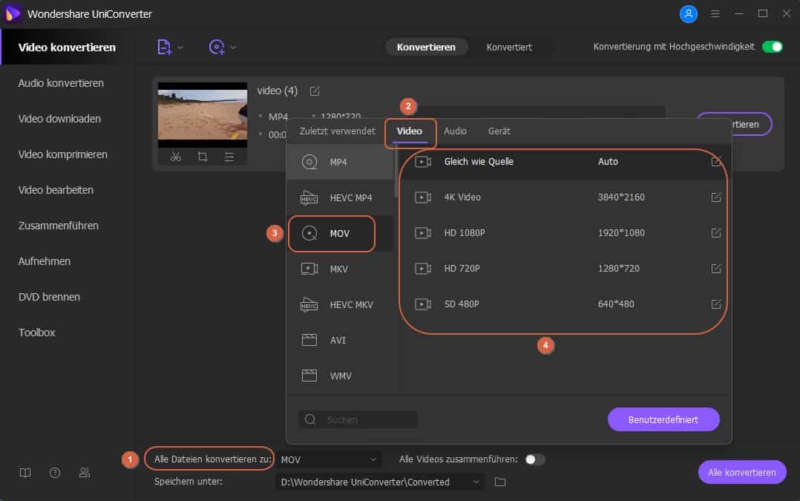Open the effects settings icon under thumbnail
This screenshot has width=800, height=501.
229,157
